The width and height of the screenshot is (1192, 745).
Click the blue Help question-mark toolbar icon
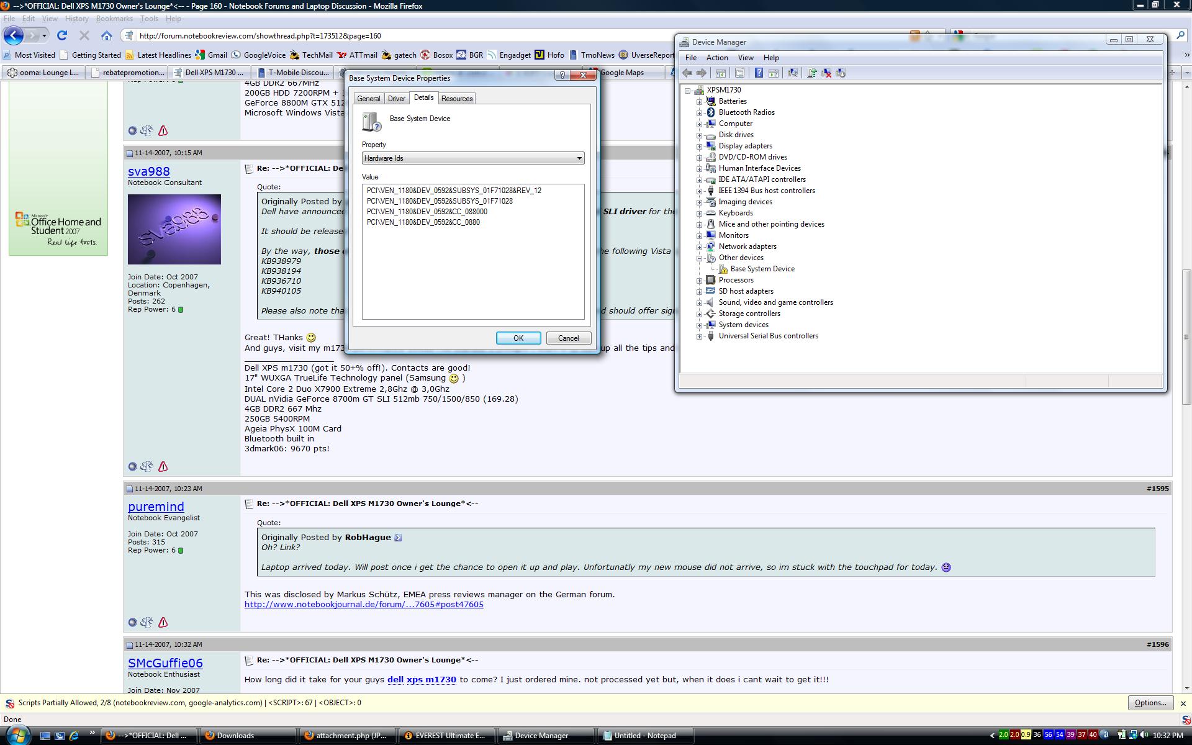coord(759,73)
